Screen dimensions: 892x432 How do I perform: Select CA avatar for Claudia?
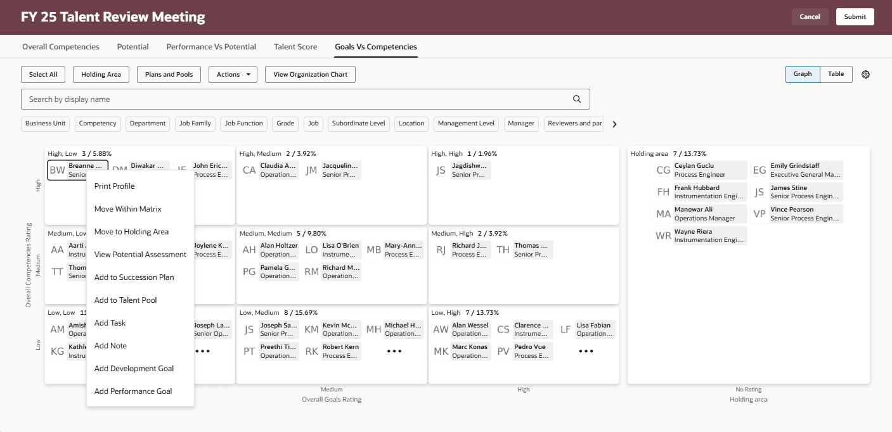249,170
